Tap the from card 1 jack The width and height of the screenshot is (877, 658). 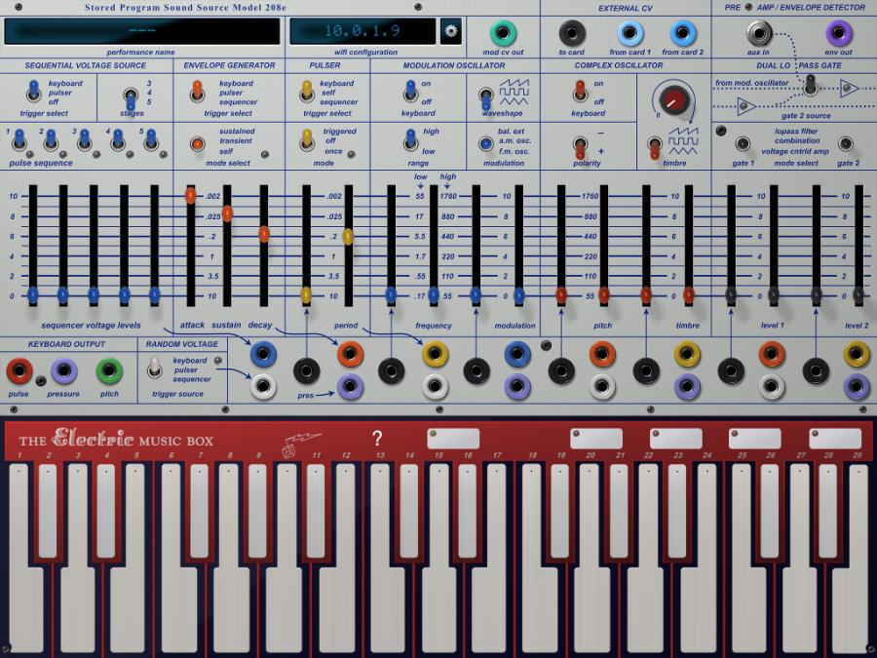pos(629,33)
